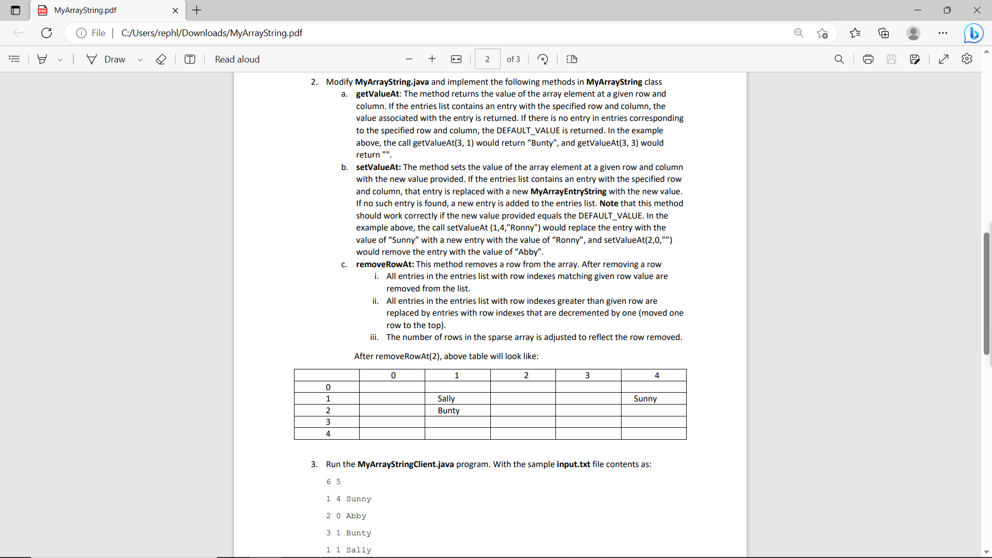This screenshot has width=992, height=558.
Task: Click the Save as icon
Action: click(x=915, y=59)
